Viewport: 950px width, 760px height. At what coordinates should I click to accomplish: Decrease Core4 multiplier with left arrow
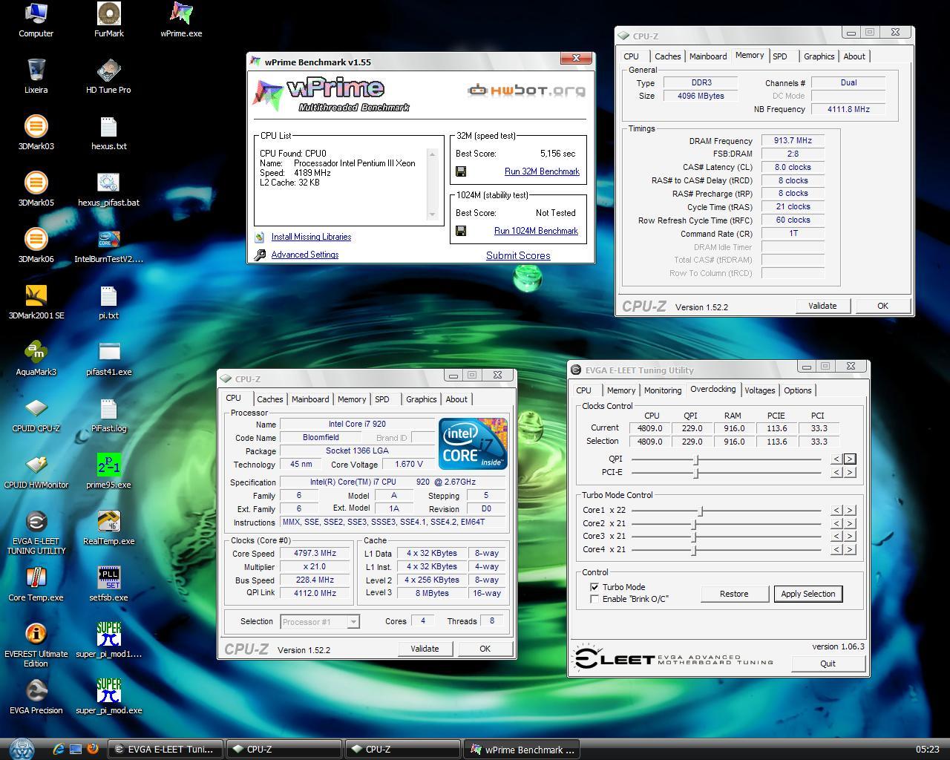click(x=836, y=549)
